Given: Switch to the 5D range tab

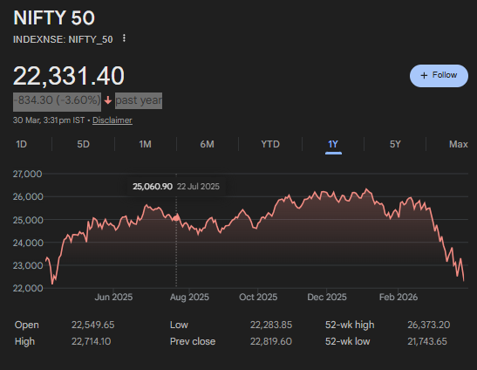Looking at the screenshot, I should tap(83, 144).
